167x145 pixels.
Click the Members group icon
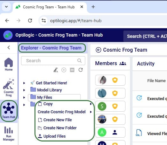(x=123, y=64)
